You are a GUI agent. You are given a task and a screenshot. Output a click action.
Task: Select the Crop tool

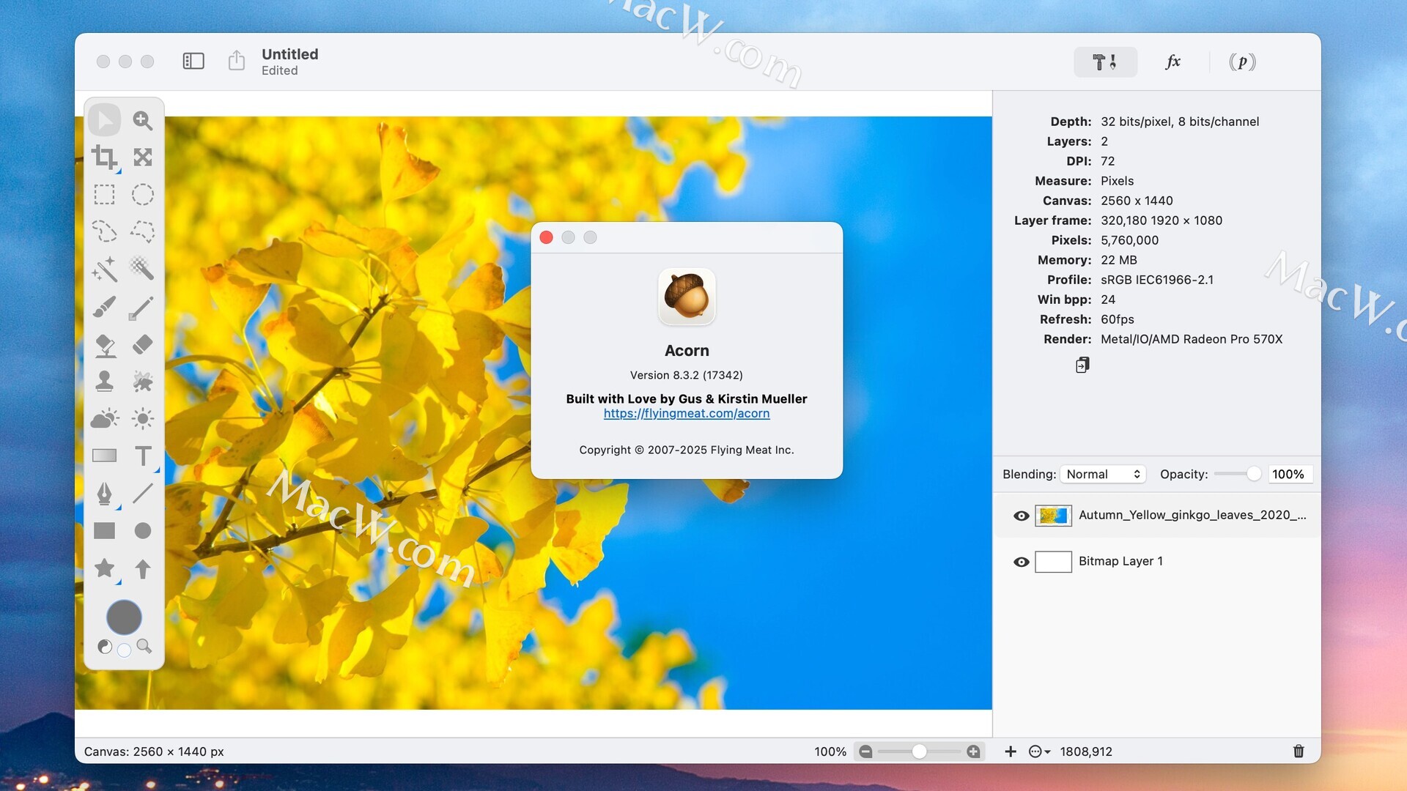click(x=104, y=157)
